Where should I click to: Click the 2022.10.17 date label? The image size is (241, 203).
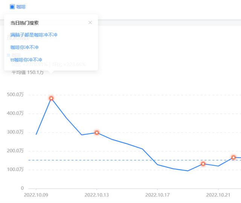pos(157,195)
